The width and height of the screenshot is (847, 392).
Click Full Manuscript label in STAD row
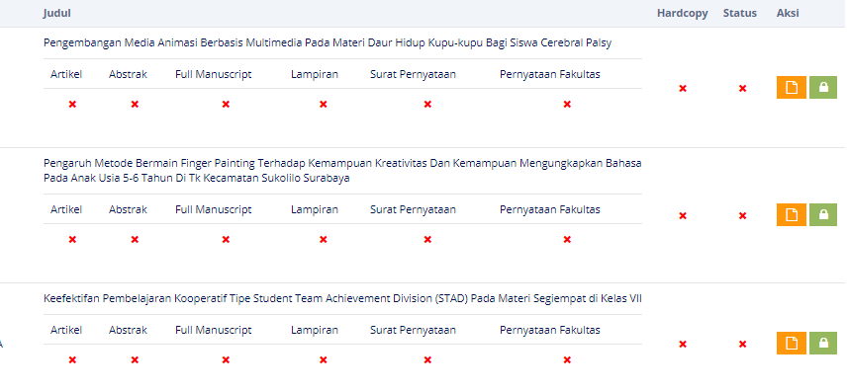click(214, 330)
